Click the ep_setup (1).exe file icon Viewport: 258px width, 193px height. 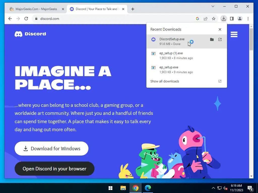click(x=153, y=54)
